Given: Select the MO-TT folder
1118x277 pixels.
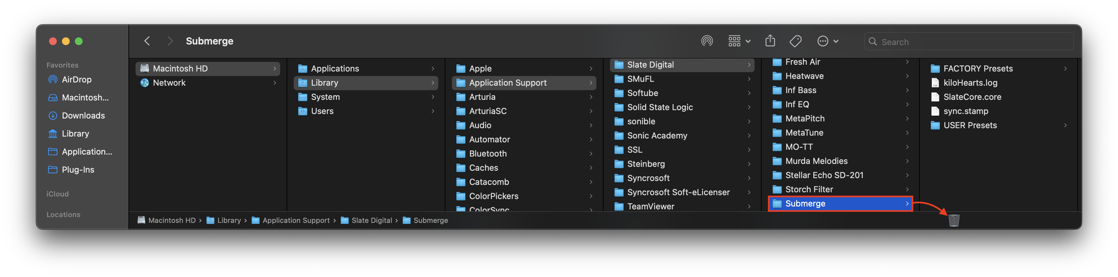Looking at the screenshot, I should (x=840, y=147).
